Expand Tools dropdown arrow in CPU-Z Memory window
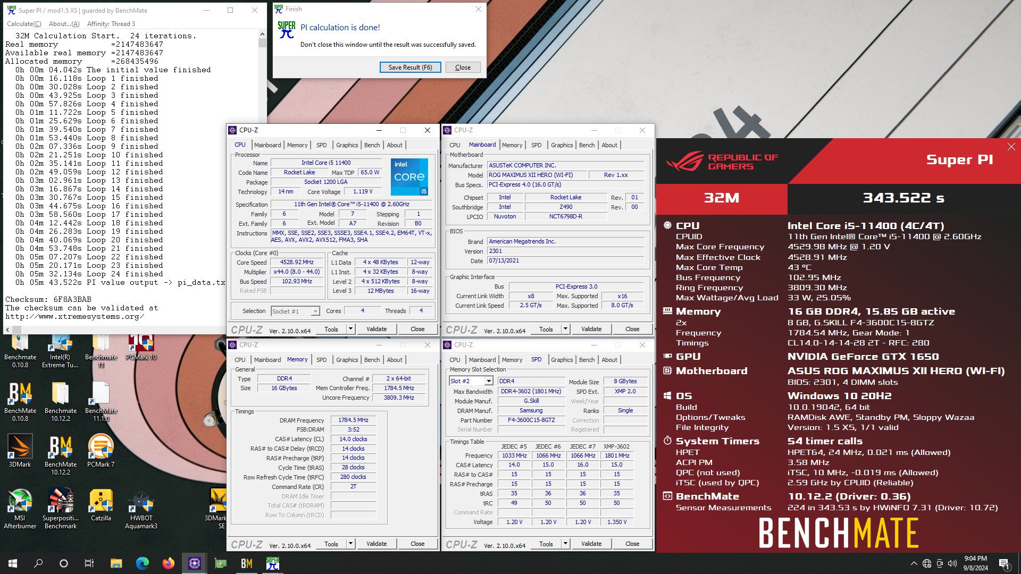Screen dimensions: 1021x574 pyautogui.click(x=350, y=544)
